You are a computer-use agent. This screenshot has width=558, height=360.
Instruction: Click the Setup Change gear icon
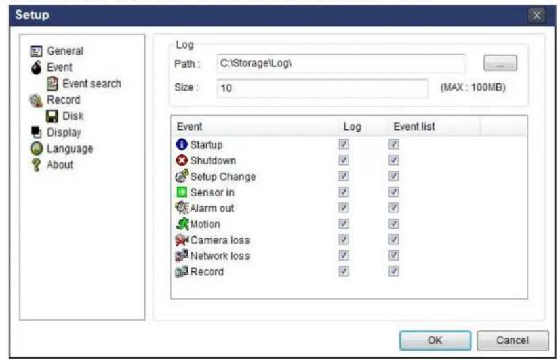182,176
